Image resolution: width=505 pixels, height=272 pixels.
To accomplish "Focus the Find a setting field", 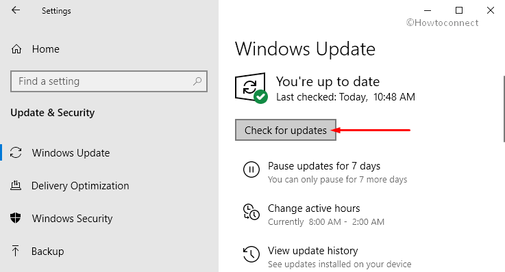I will coord(109,81).
